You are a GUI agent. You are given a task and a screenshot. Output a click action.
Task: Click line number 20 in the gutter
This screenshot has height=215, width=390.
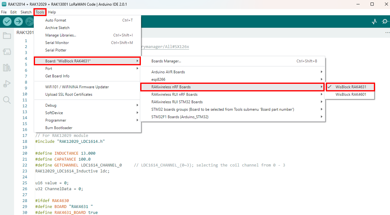coord(25,153)
